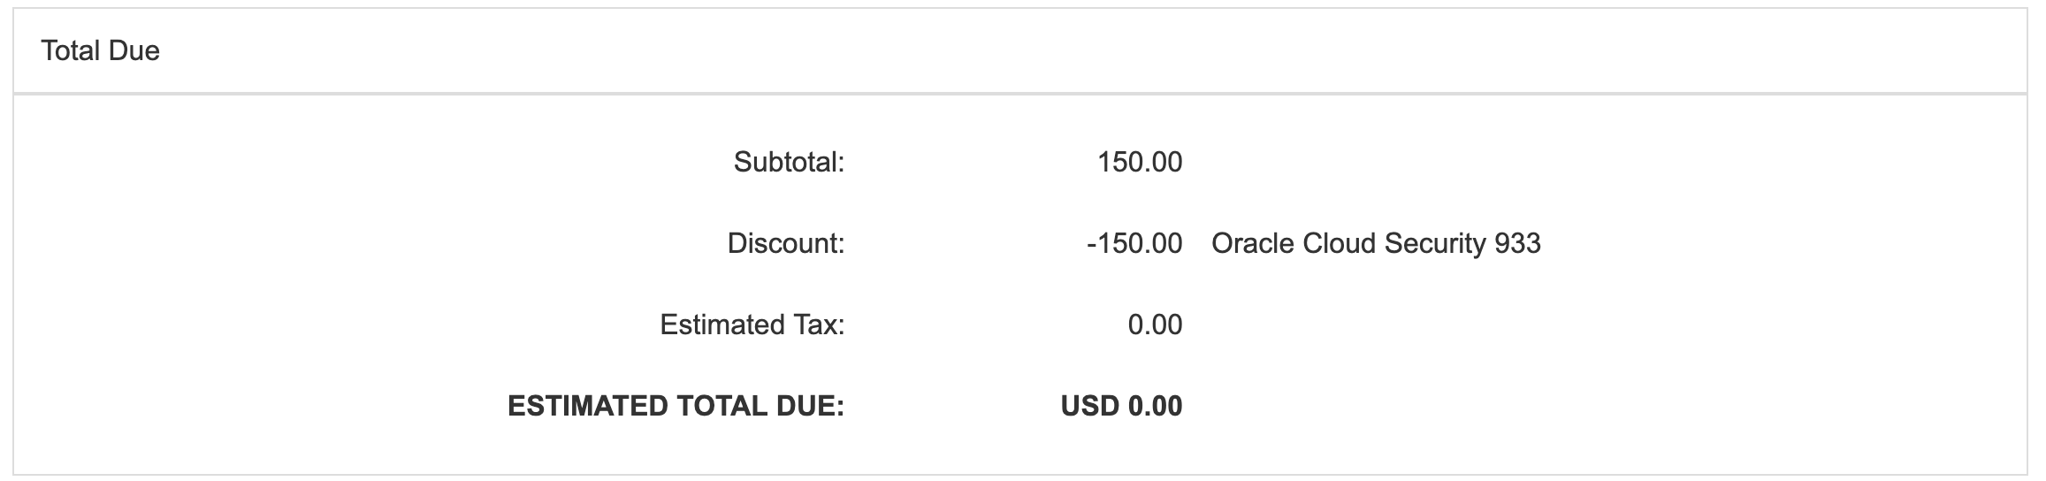Click the 0.00 estimated tax amount
This screenshot has width=2046, height=481.
tap(1155, 324)
